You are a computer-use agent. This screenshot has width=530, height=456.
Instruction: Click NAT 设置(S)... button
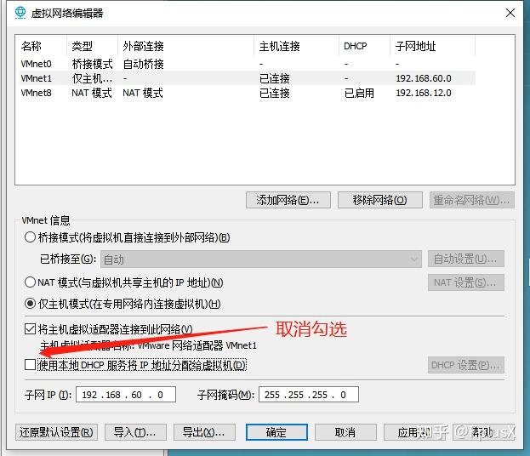(465, 282)
